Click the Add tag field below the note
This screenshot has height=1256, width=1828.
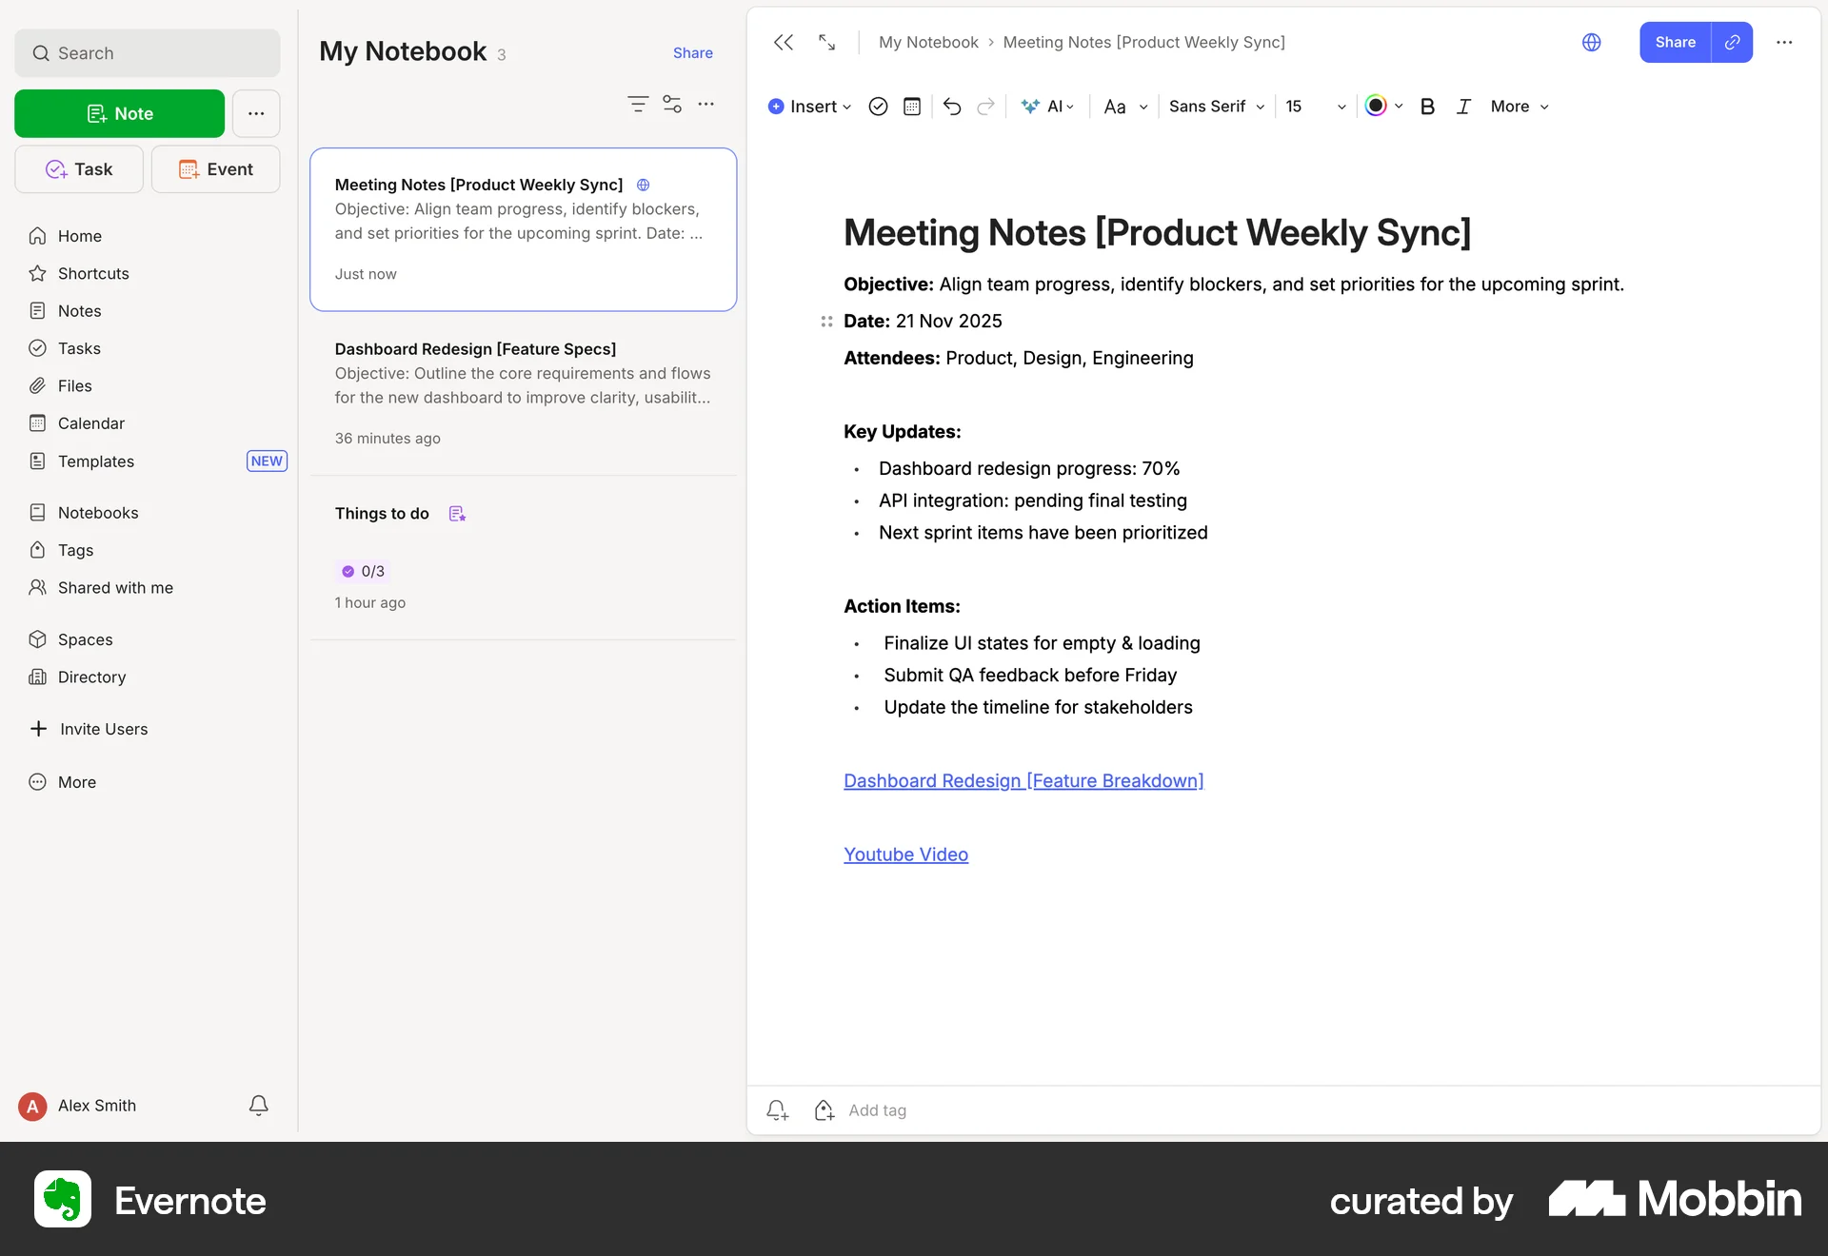(x=877, y=1109)
